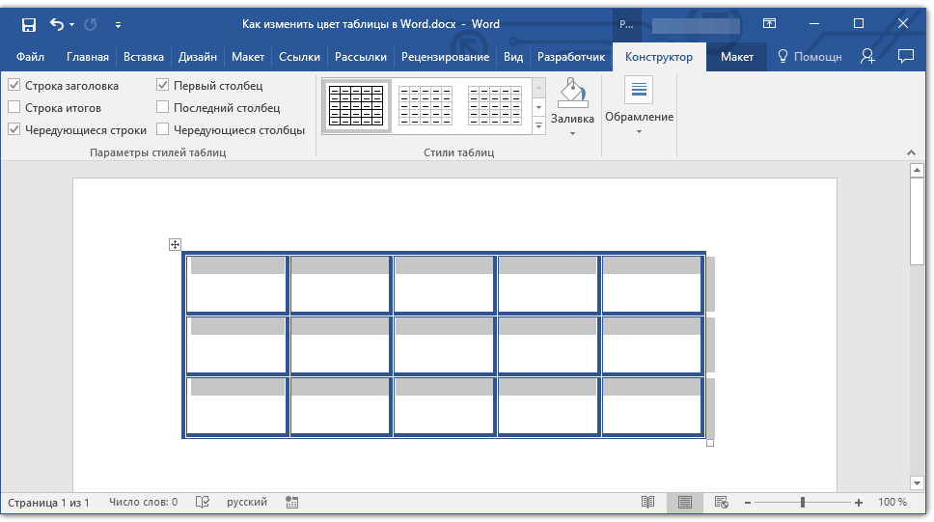Open the Customize Quick Access Toolbar dropdown

click(118, 24)
